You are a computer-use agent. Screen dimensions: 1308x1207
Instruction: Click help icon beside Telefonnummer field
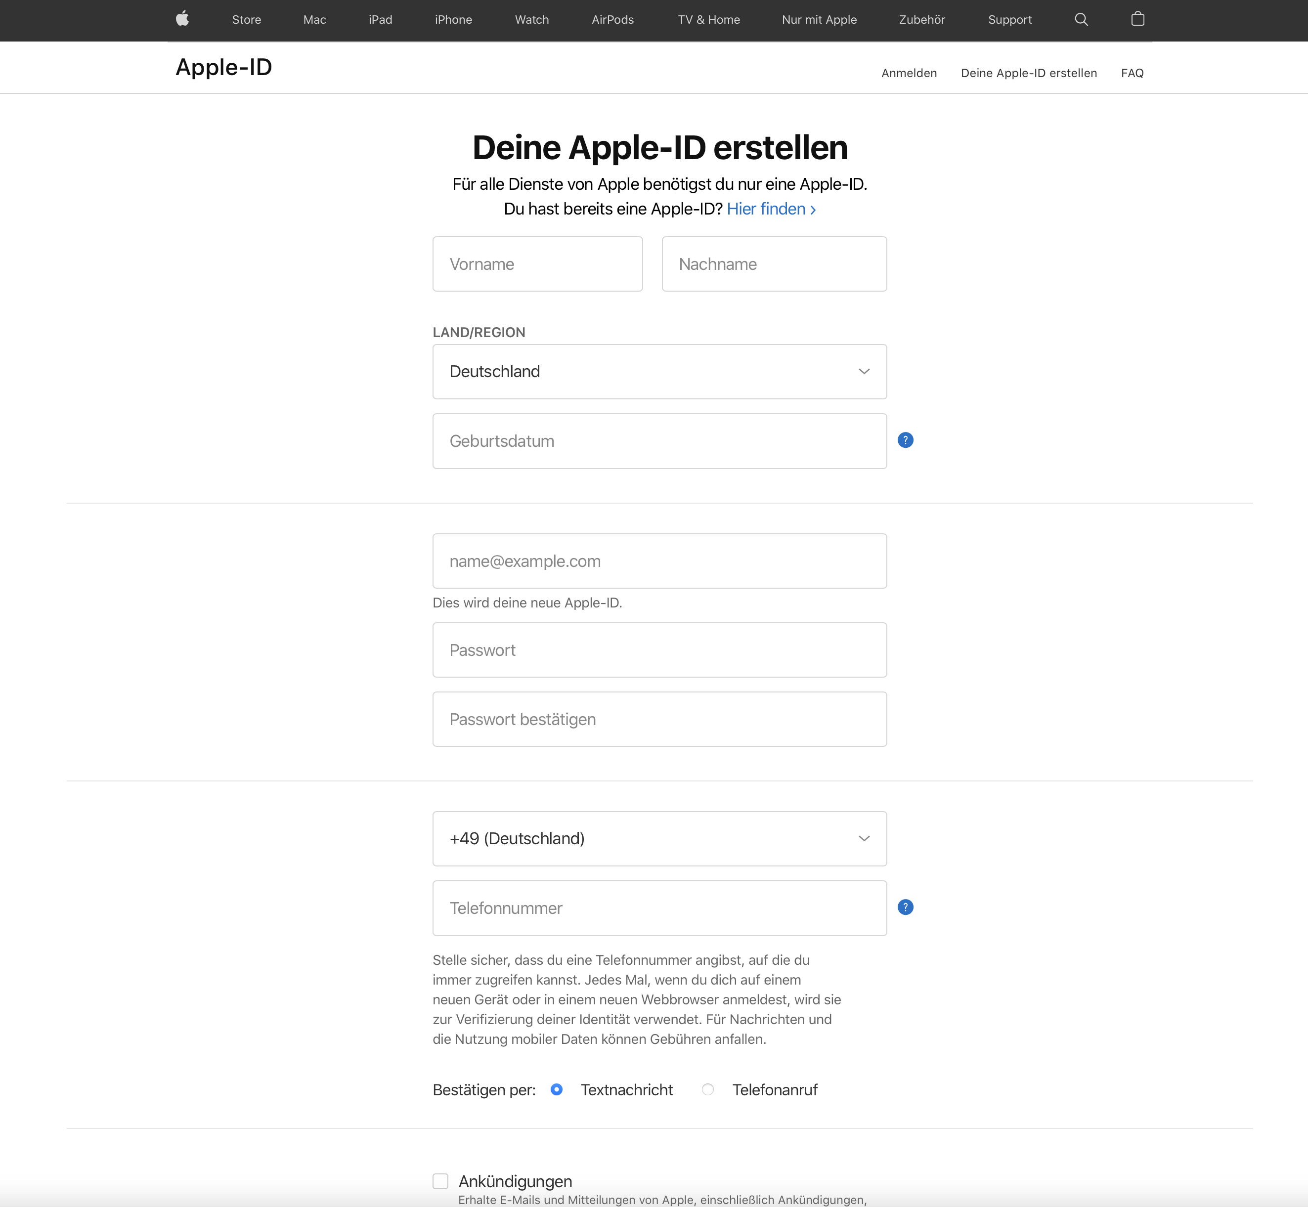tap(905, 907)
